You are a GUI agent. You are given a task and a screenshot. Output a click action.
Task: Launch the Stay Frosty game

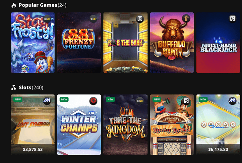click(x=33, y=42)
